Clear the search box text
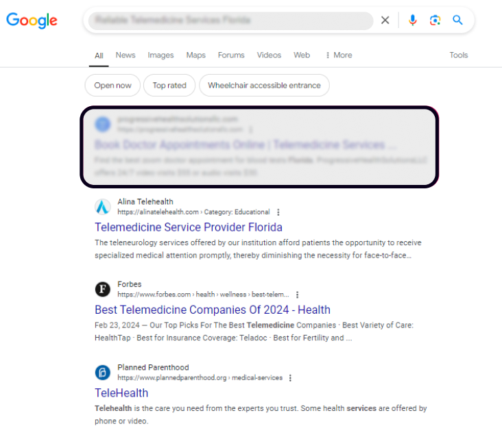502x437 pixels. [385, 21]
